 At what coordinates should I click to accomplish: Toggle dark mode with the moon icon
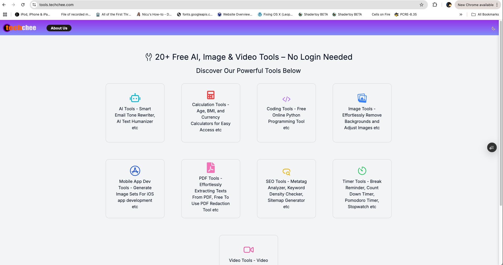(x=494, y=28)
